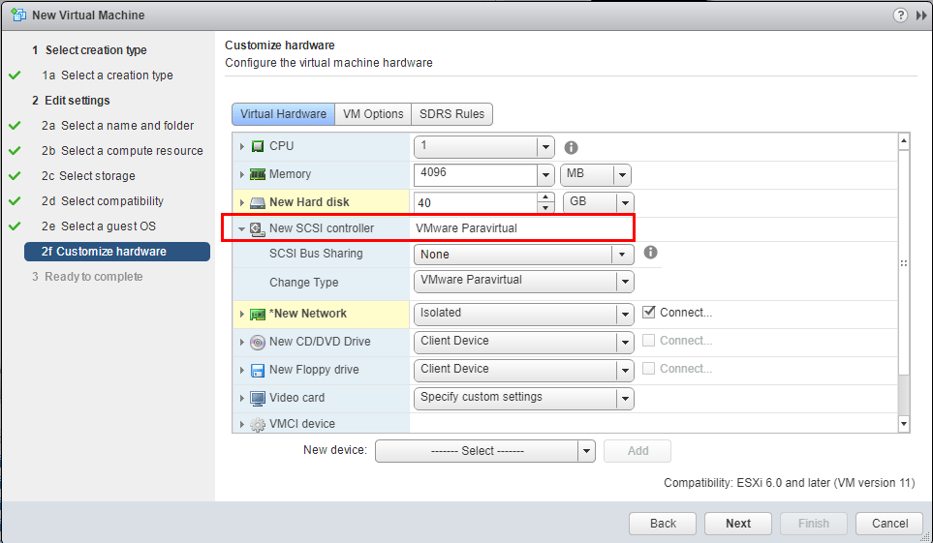
Task: Expand the New Hard disk row
Action: coord(241,203)
